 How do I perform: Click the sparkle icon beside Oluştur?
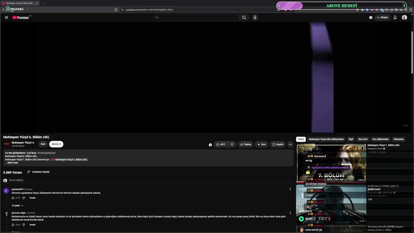point(371,17)
